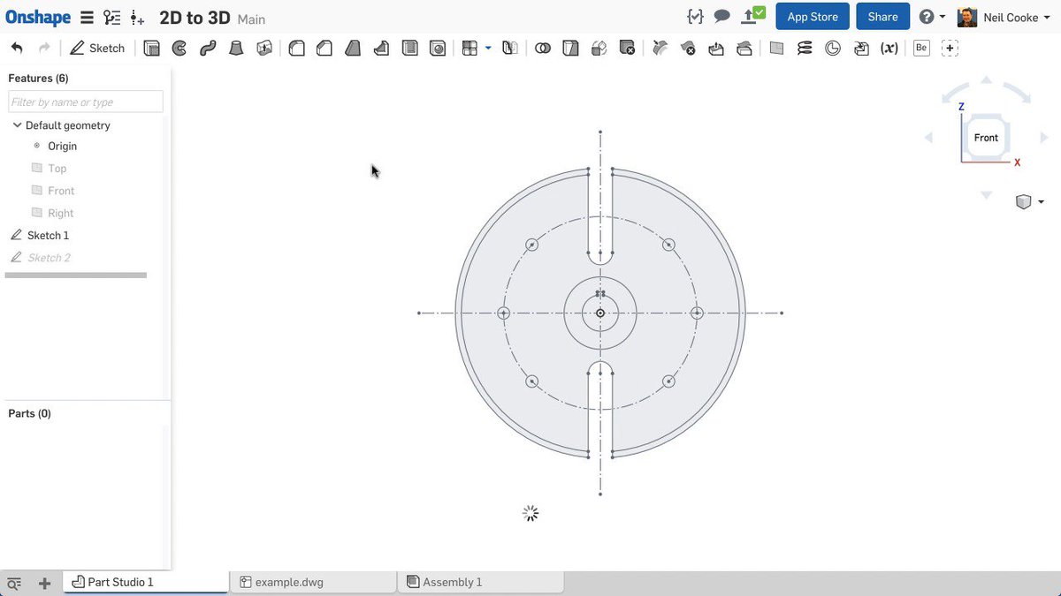Select the Variable (x) tool

pyautogui.click(x=889, y=49)
